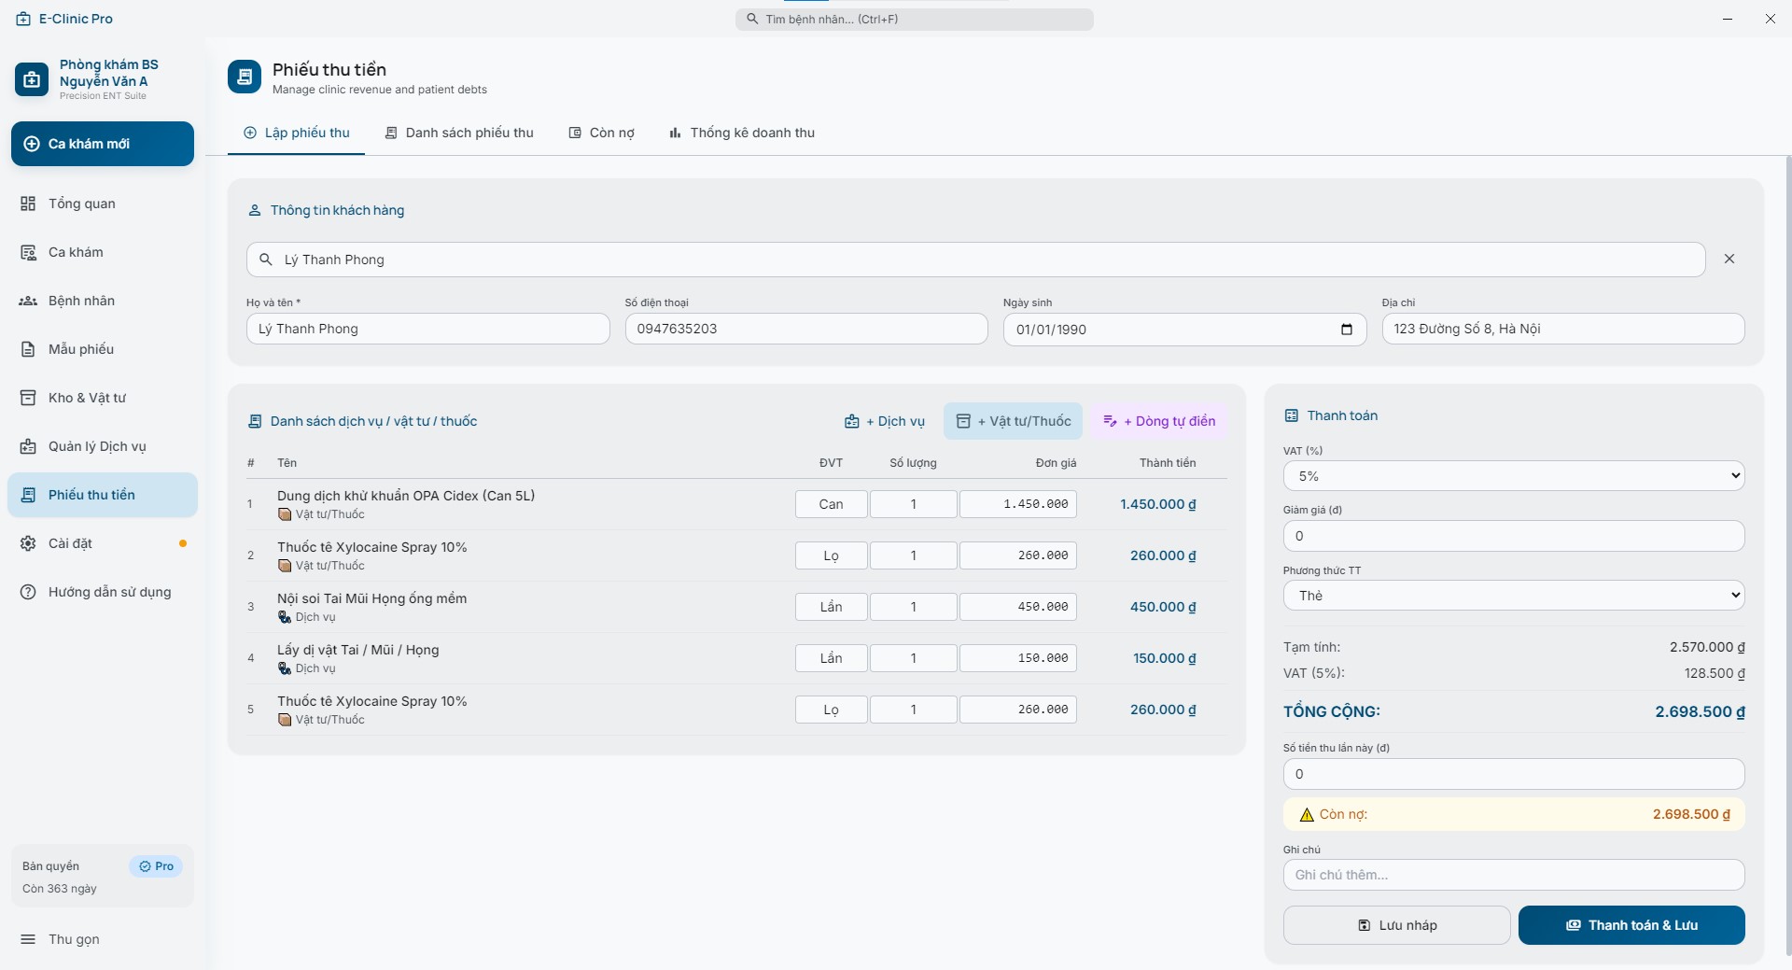The height and width of the screenshot is (970, 1792).
Task: Open the Phương thức TT dropdown
Action: click(x=1514, y=596)
